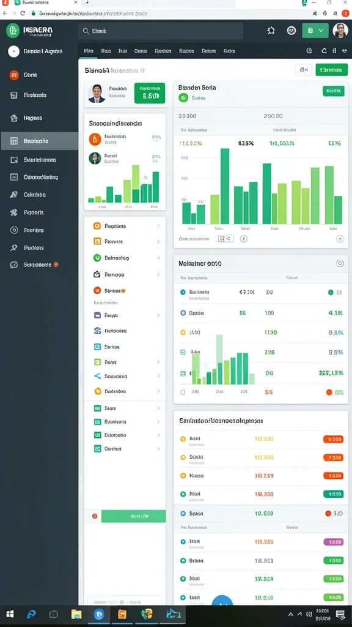Screen dimensions: 352x627
Task: Open File Explorer from the Windows taskbar
Action: [76, 614]
